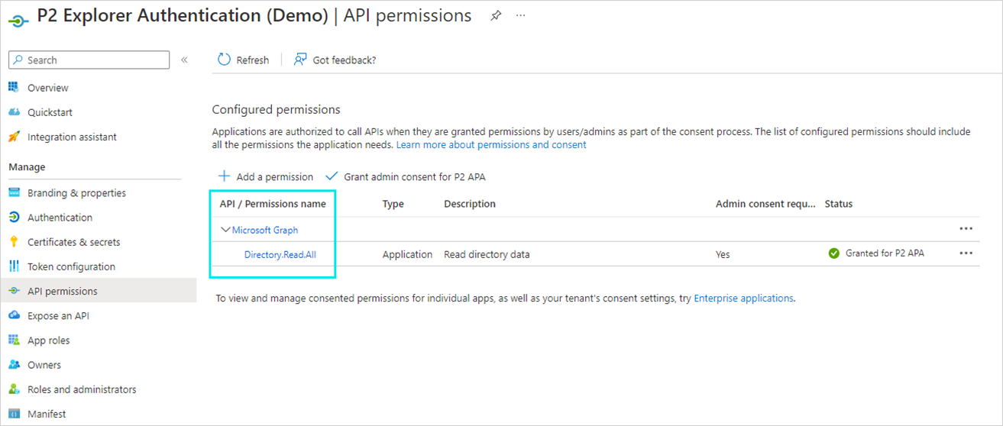Click the Type column header
This screenshot has width=1003, height=426.
393,204
